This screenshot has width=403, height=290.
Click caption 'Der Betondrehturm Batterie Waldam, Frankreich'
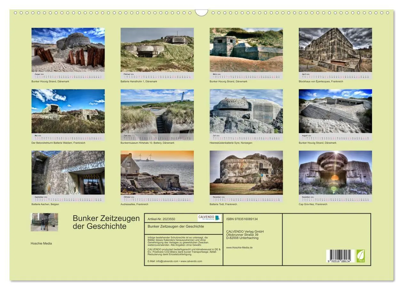(59, 143)
